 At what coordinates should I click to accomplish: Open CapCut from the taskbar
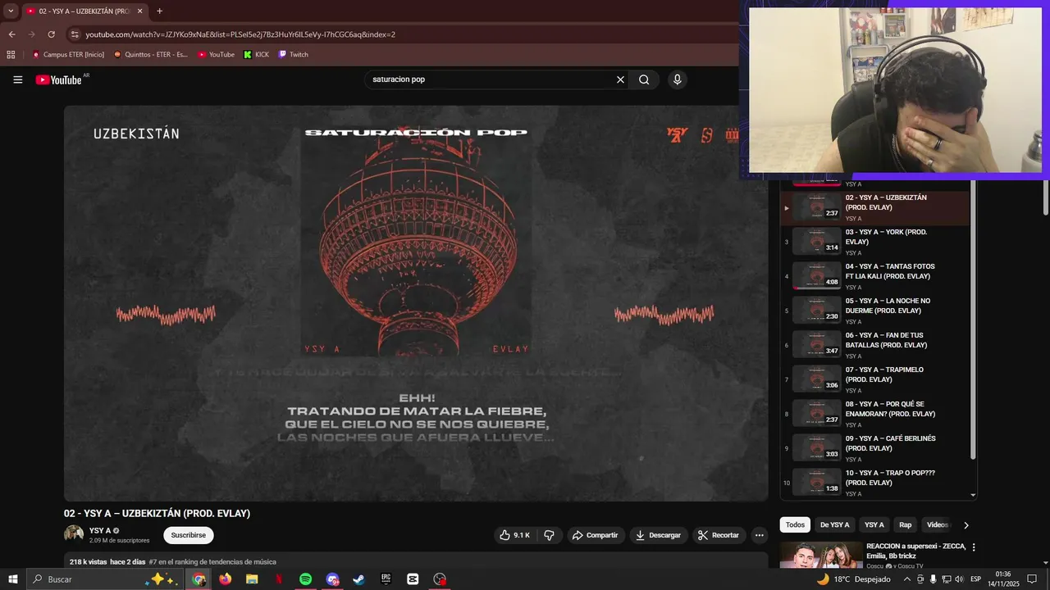coord(413,579)
